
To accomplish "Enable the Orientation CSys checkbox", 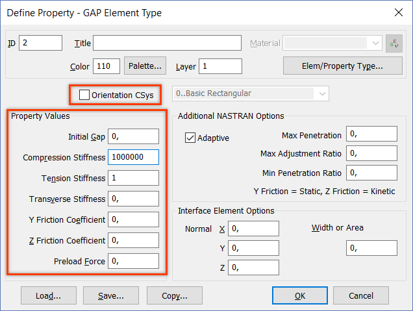I will point(84,95).
